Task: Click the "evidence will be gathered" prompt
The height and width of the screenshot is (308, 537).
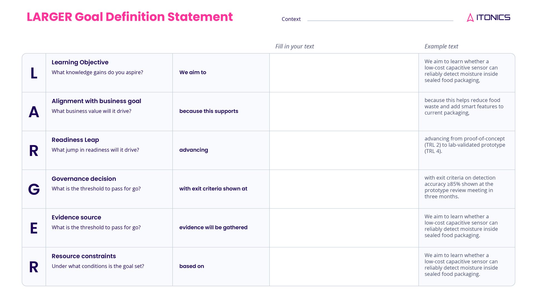Action: (x=213, y=227)
